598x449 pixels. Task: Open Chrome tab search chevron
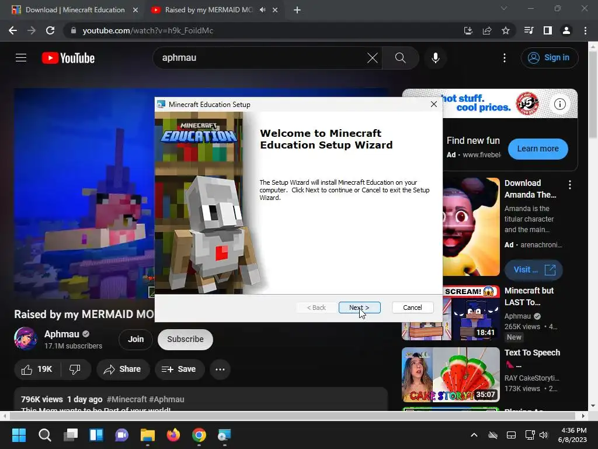coord(504,8)
